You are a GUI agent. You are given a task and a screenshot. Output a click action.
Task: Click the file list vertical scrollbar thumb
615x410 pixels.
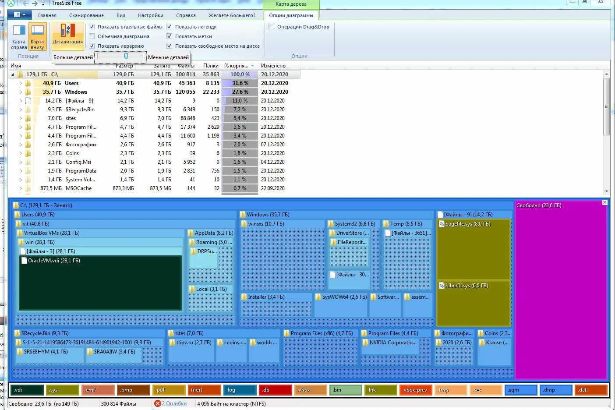point(607,106)
